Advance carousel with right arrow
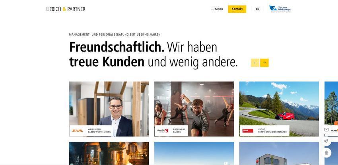The image size is (338, 165). [x=264, y=63]
